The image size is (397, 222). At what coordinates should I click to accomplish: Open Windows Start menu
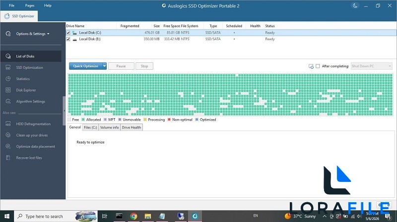point(7,216)
